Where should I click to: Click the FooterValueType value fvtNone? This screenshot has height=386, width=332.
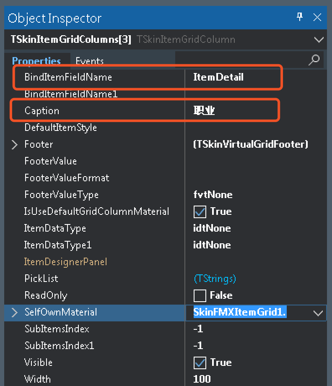tap(213, 195)
